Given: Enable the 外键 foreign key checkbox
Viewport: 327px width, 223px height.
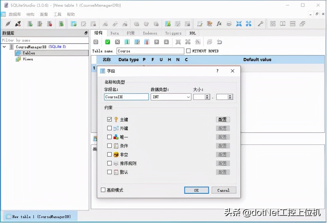Looking at the screenshot, I should pyautogui.click(x=109, y=128).
